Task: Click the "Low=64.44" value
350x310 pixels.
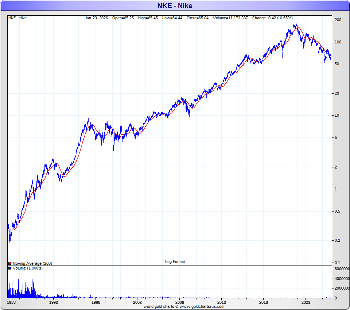Action: tap(172, 18)
